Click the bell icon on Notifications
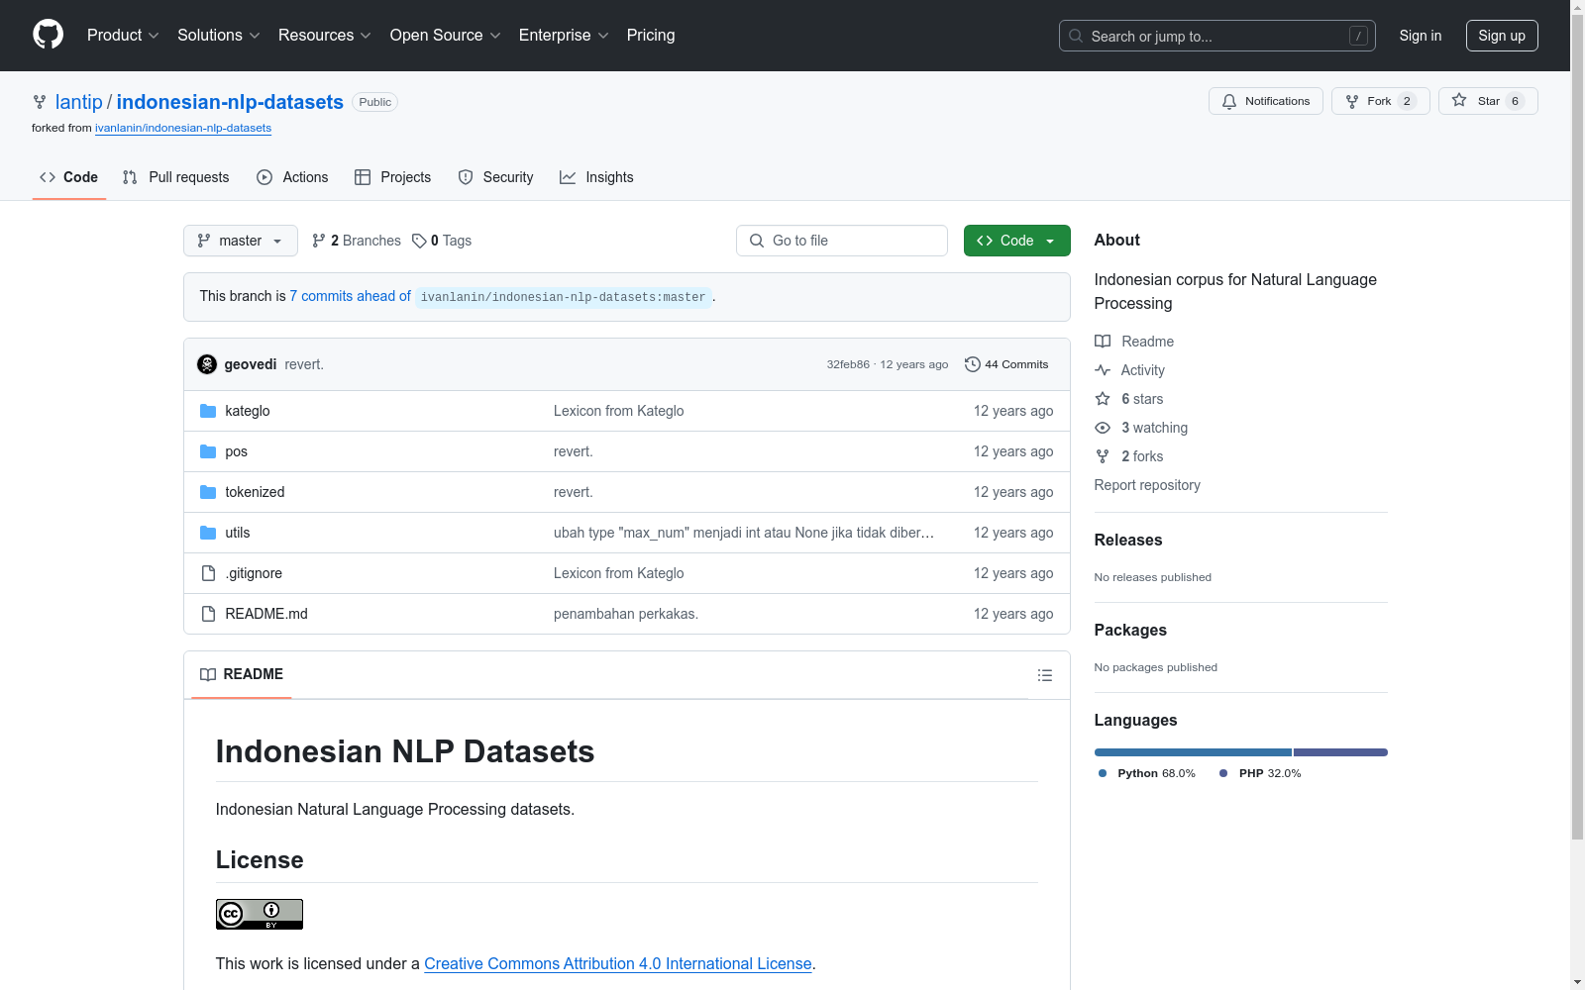The image size is (1585, 990). tap(1229, 101)
